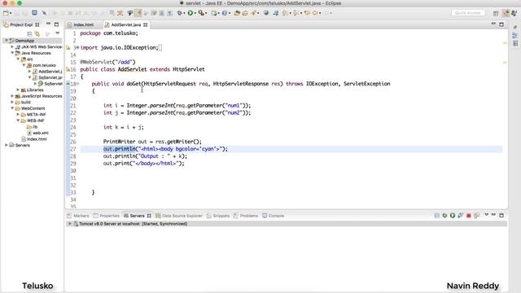This screenshot has height=293, width=521.
Task: Expand the Libraries node
Action: (18, 90)
